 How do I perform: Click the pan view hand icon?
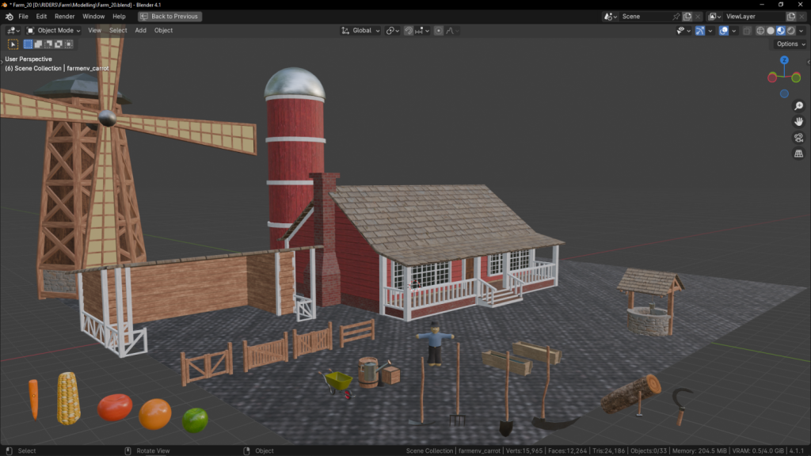798,121
